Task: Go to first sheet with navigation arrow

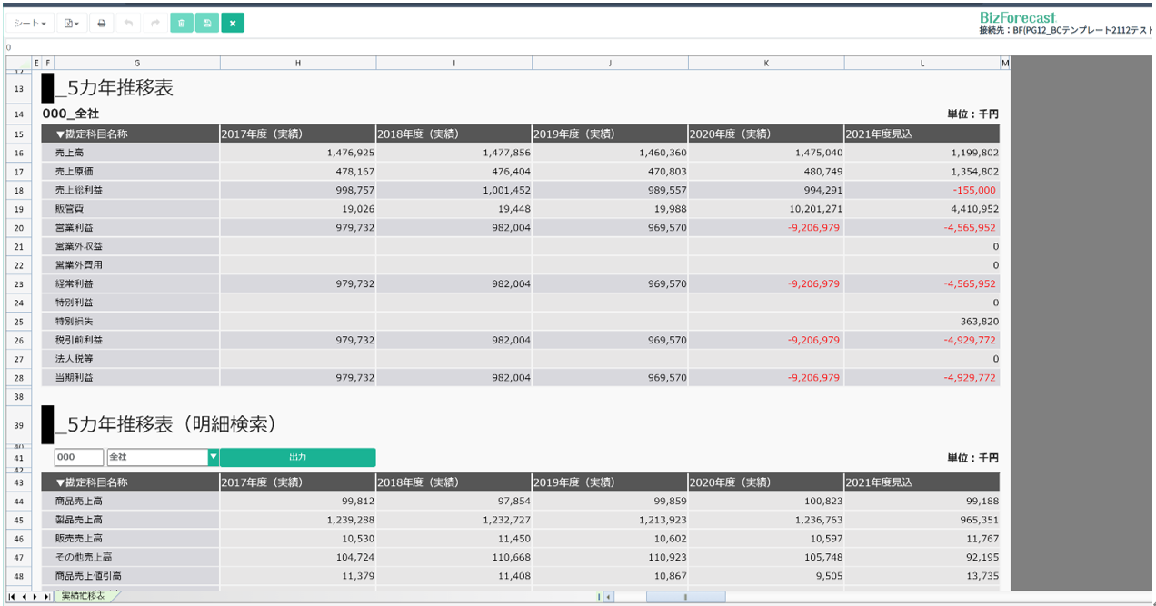Action: point(12,597)
